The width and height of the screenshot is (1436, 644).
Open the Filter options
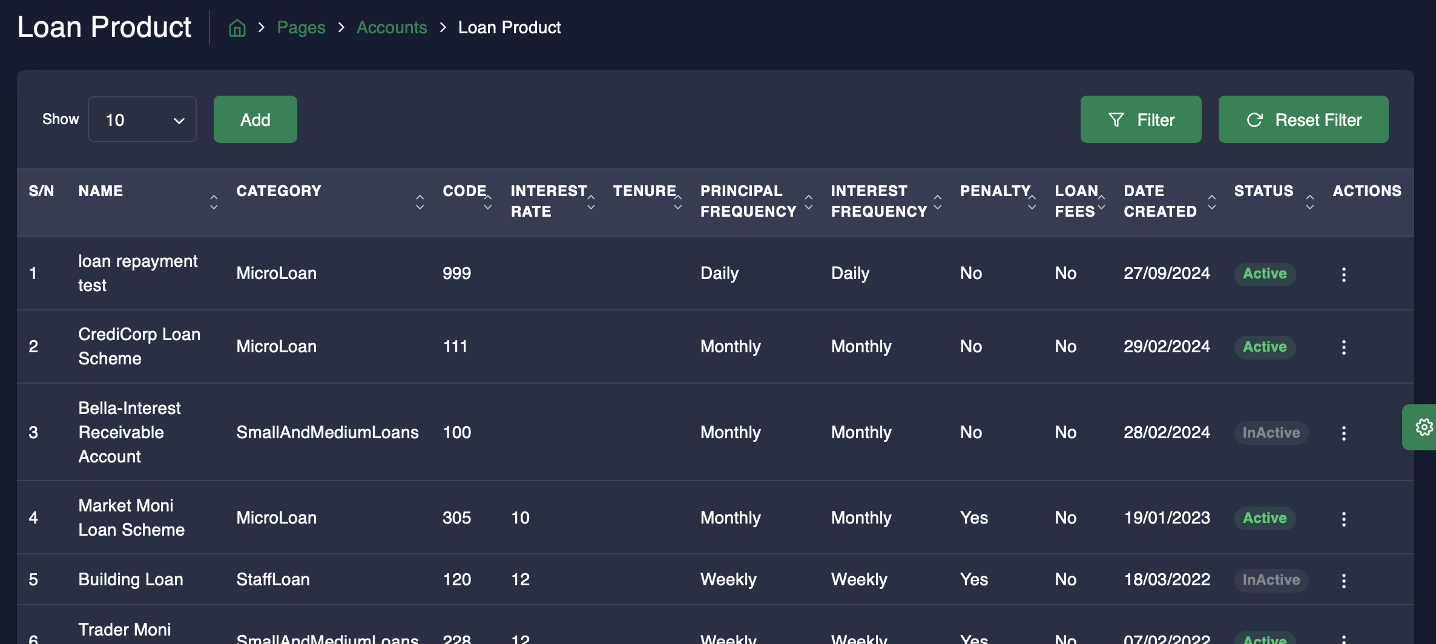1141,120
